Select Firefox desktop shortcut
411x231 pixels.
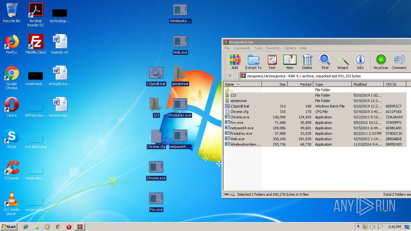12,44
